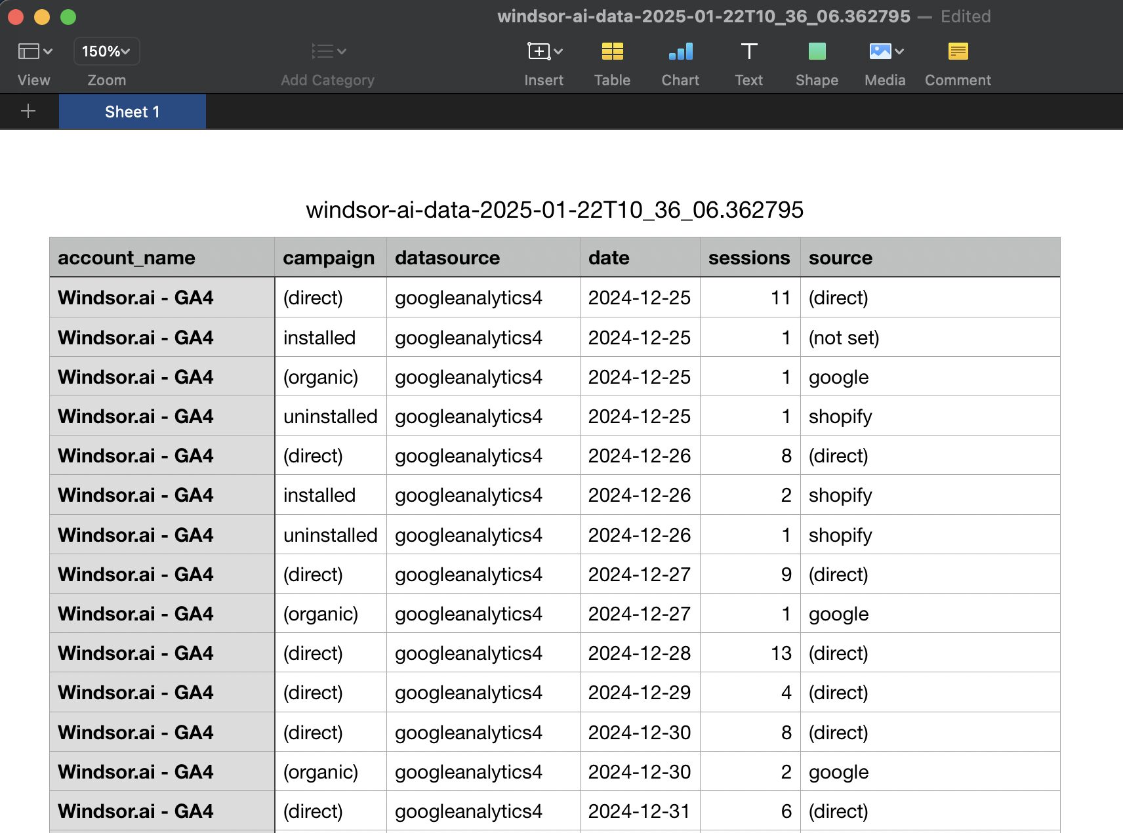The width and height of the screenshot is (1123, 833).
Task: Click the yellow minimize window button
Action: click(x=42, y=17)
